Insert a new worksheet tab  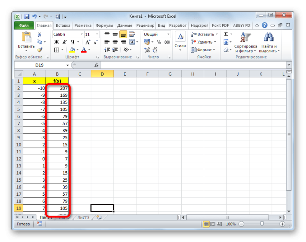click(x=99, y=218)
